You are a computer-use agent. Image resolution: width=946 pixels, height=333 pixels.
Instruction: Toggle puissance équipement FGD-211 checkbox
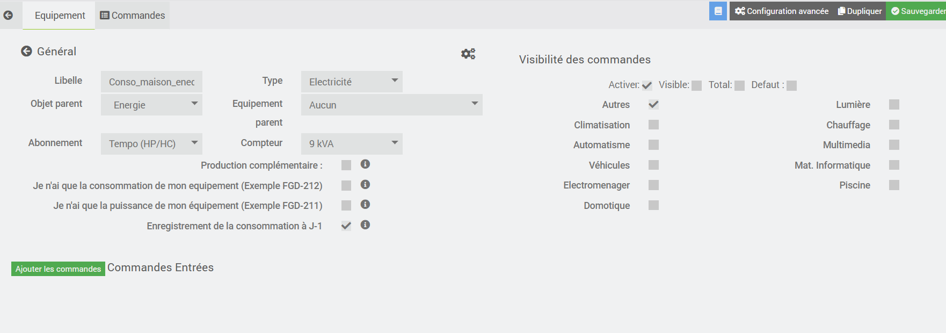pos(346,206)
